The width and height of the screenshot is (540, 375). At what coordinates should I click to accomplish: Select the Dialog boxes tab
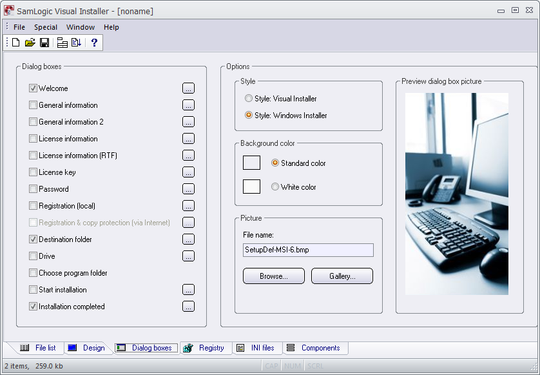coord(146,348)
